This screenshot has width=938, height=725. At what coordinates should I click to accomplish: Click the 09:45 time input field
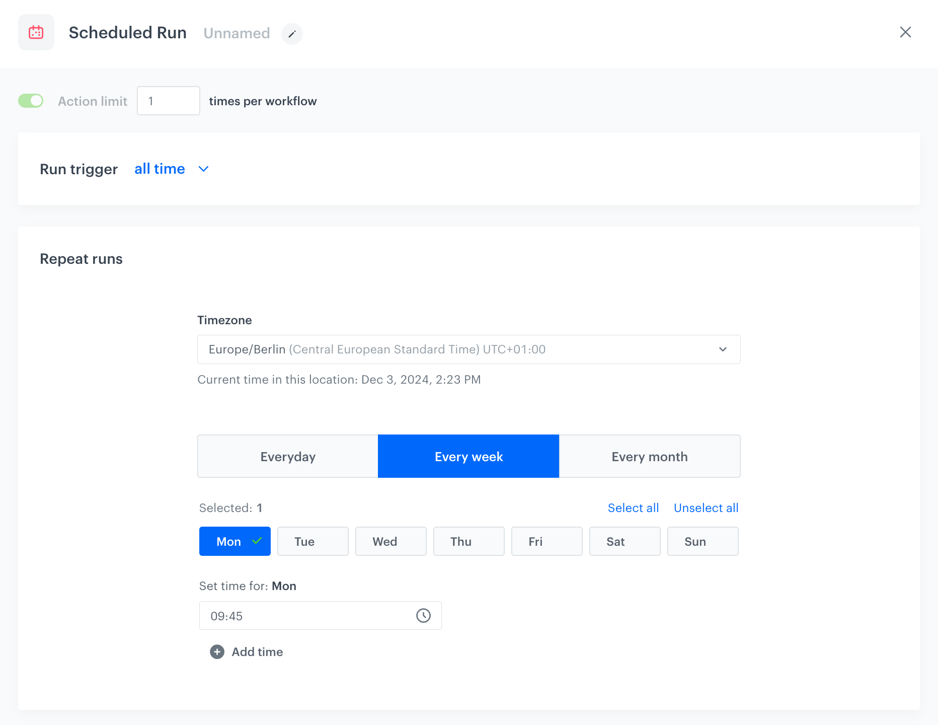(307, 616)
